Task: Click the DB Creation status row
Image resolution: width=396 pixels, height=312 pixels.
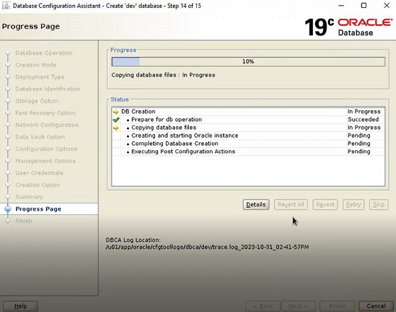Action: coord(248,111)
